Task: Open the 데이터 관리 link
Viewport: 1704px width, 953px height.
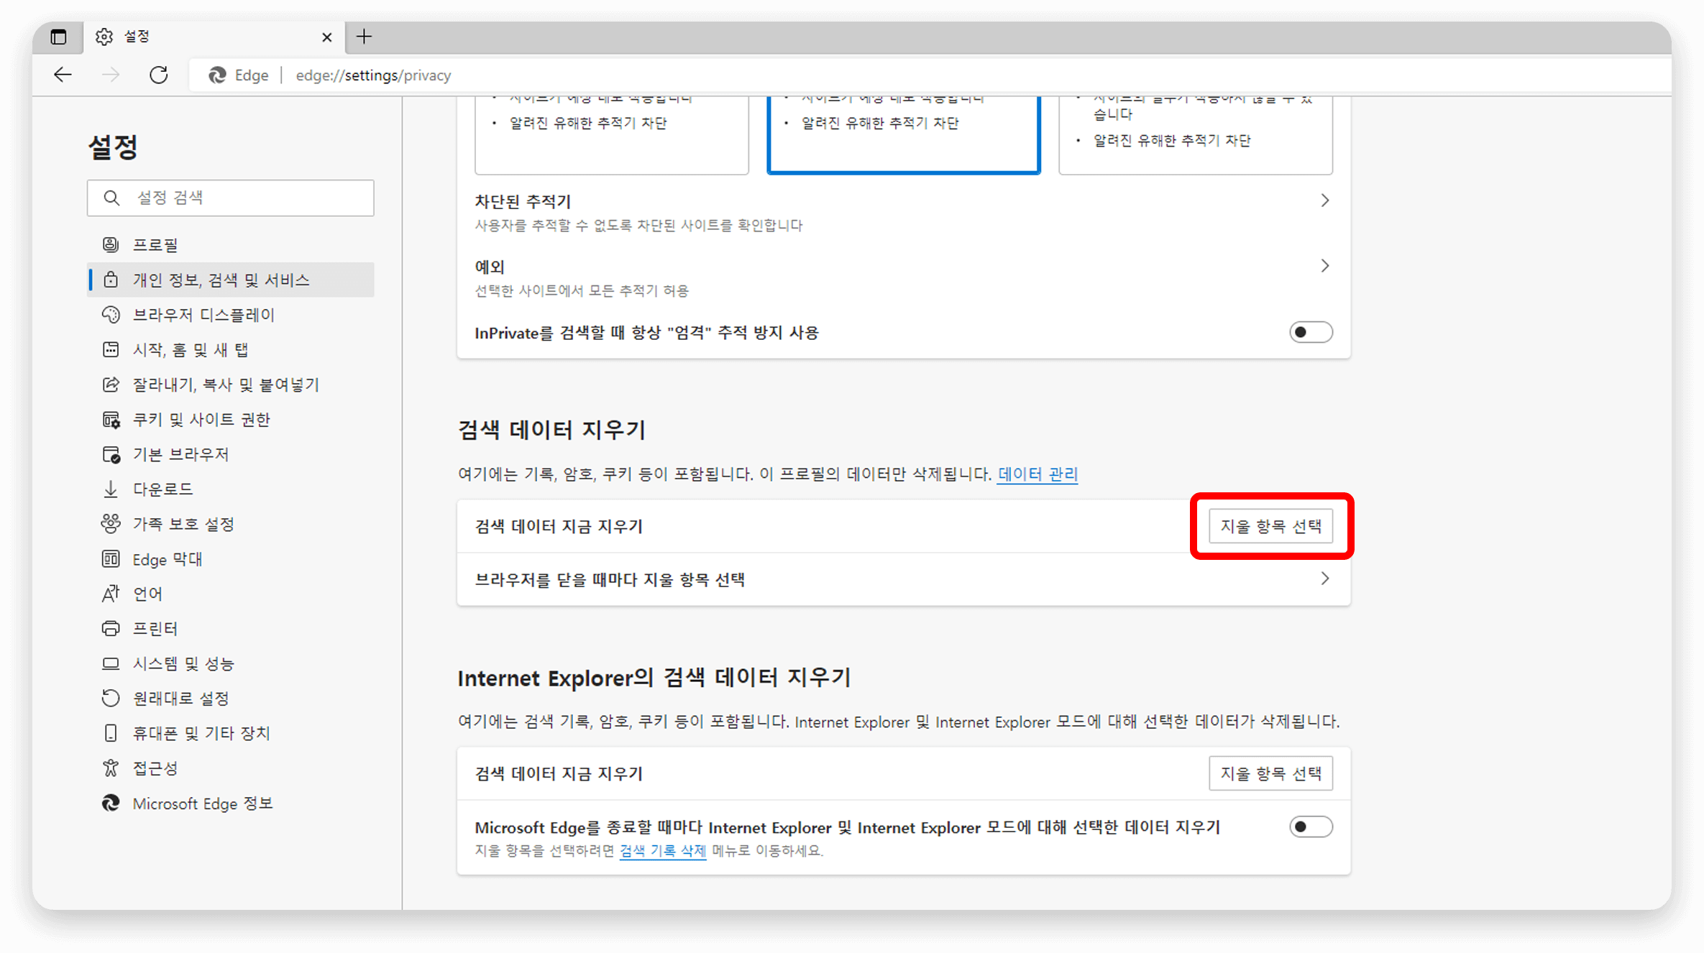Action: [x=1037, y=474]
